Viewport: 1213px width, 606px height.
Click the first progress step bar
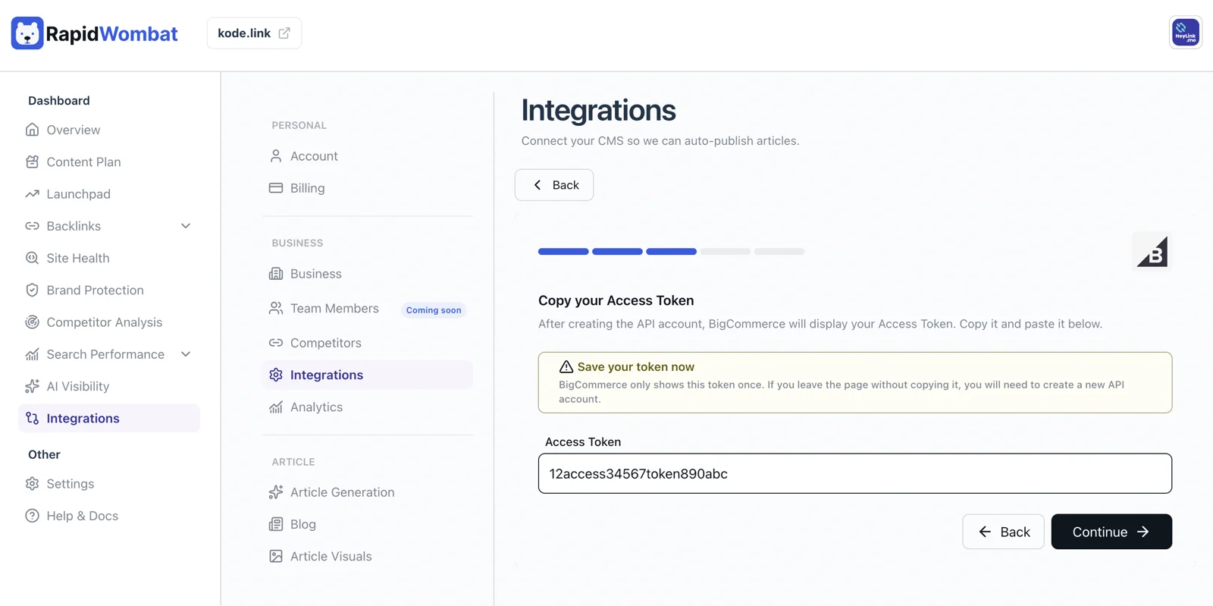563,251
